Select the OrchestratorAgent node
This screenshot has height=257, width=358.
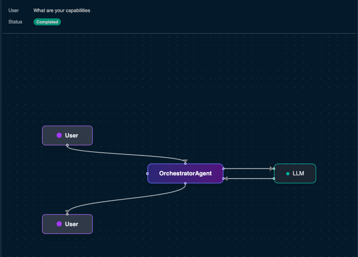(185, 173)
